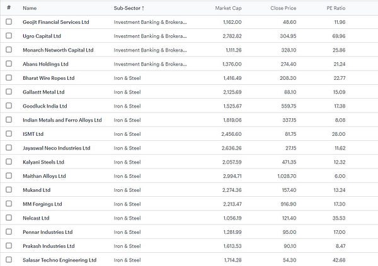Screen dimensions: 378x266
Task: Select the Nelcast Ltd checkbox
Action: coord(9,218)
